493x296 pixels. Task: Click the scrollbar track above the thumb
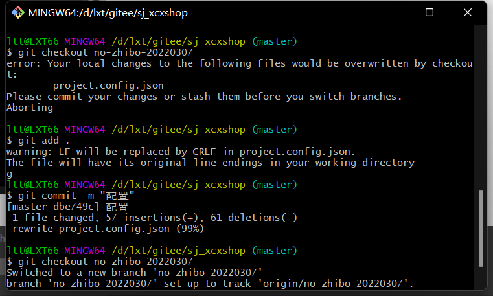(481, 107)
